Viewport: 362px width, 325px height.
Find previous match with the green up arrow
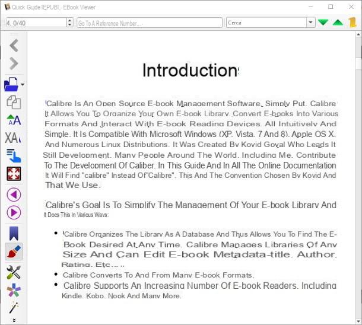[x=338, y=23]
